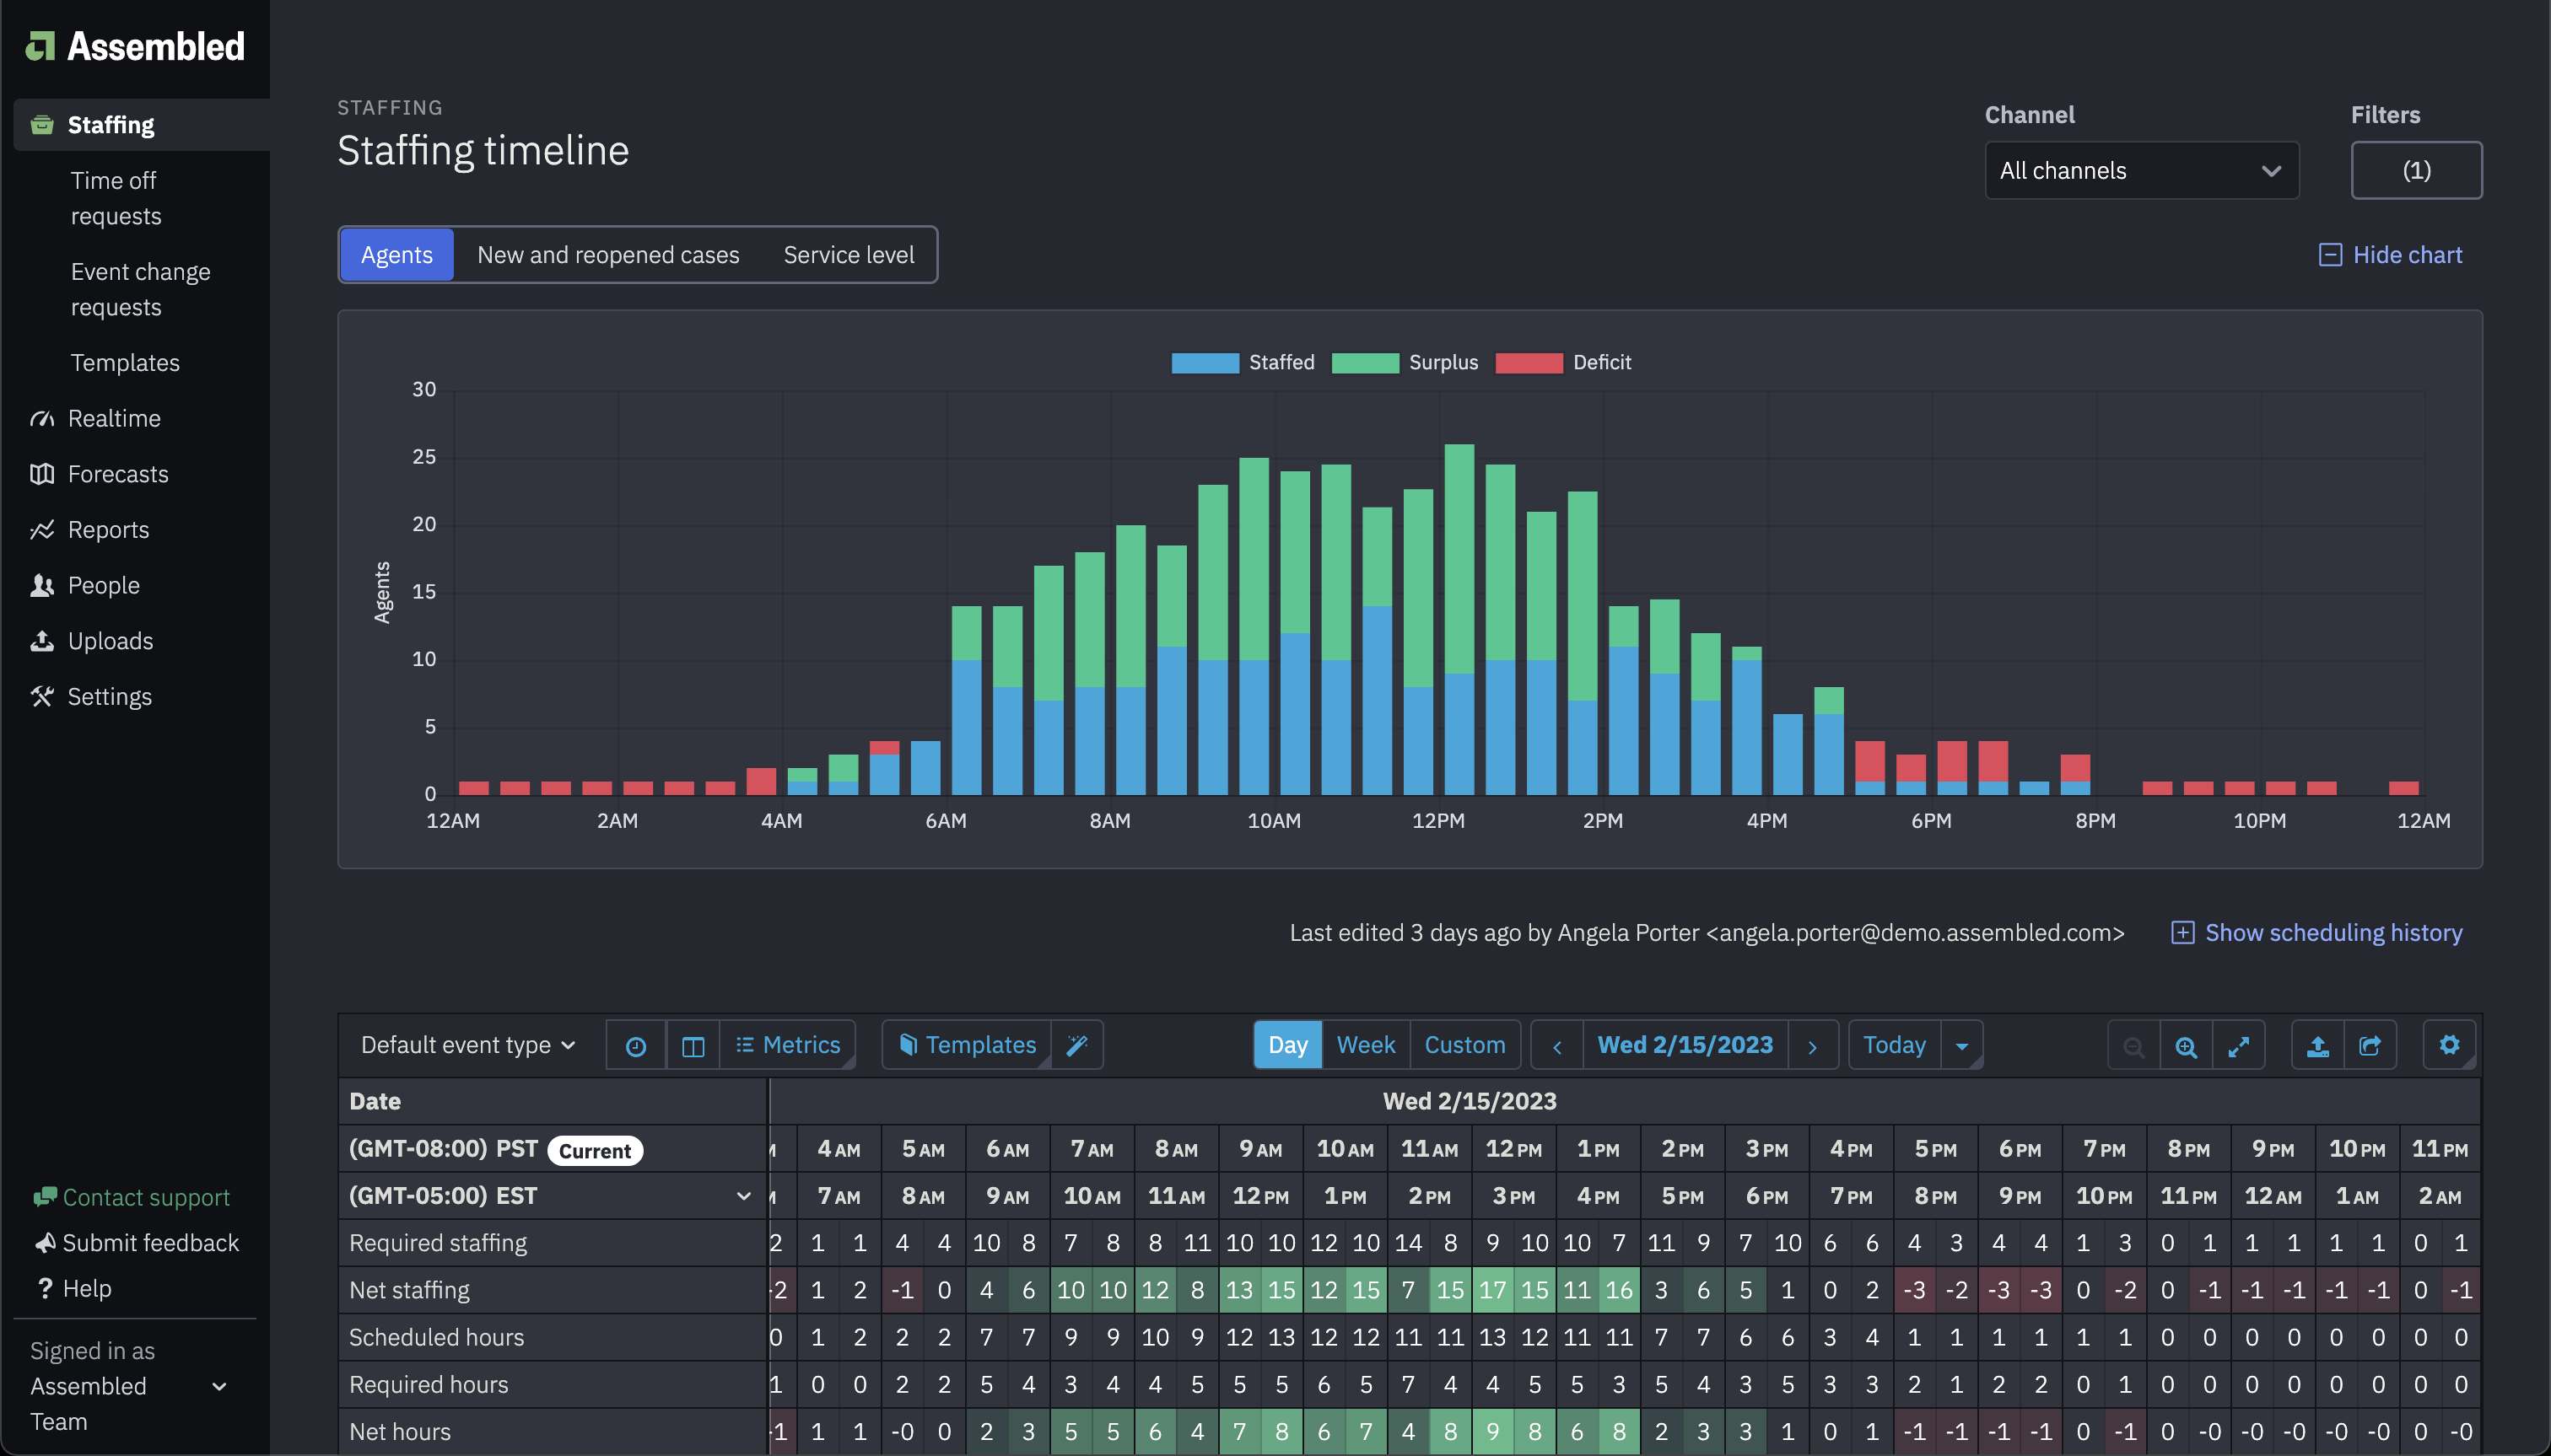Open the All channels dropdown
The height and width of the screenshot is (1456, 2551).
pyautogui.click(x=2142, y=171)
